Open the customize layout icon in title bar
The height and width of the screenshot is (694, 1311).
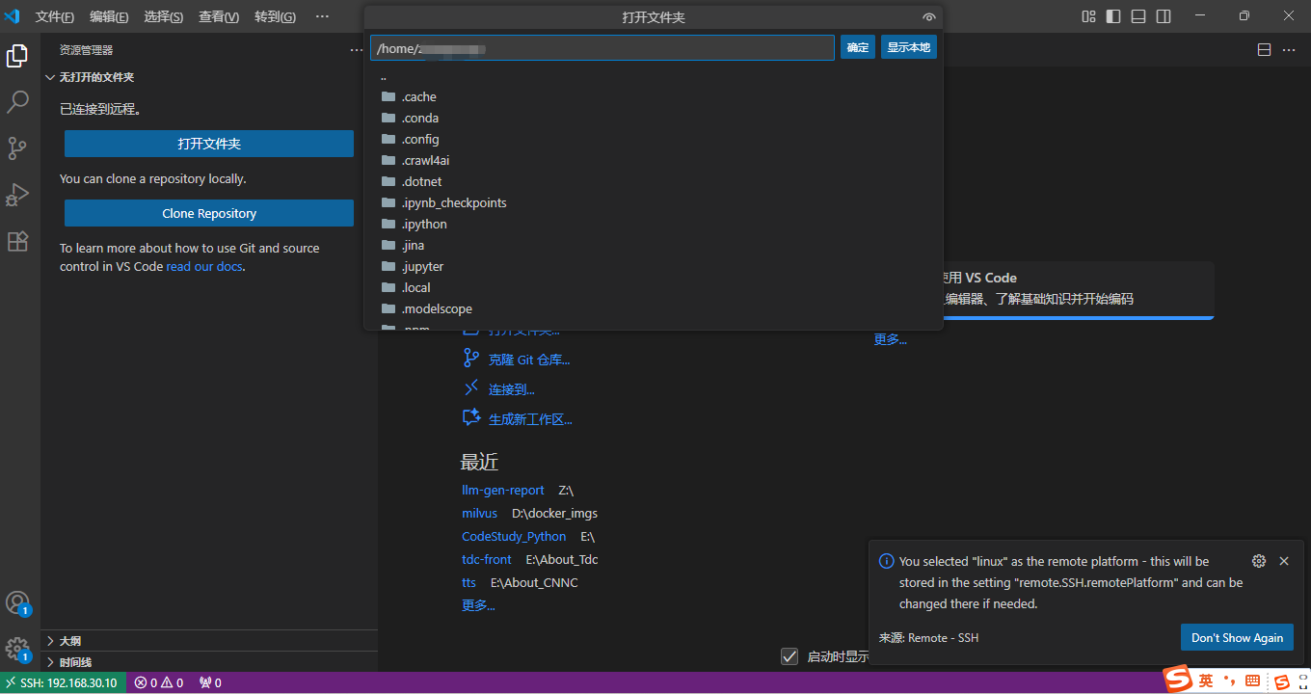click(x=1088, y=16)
